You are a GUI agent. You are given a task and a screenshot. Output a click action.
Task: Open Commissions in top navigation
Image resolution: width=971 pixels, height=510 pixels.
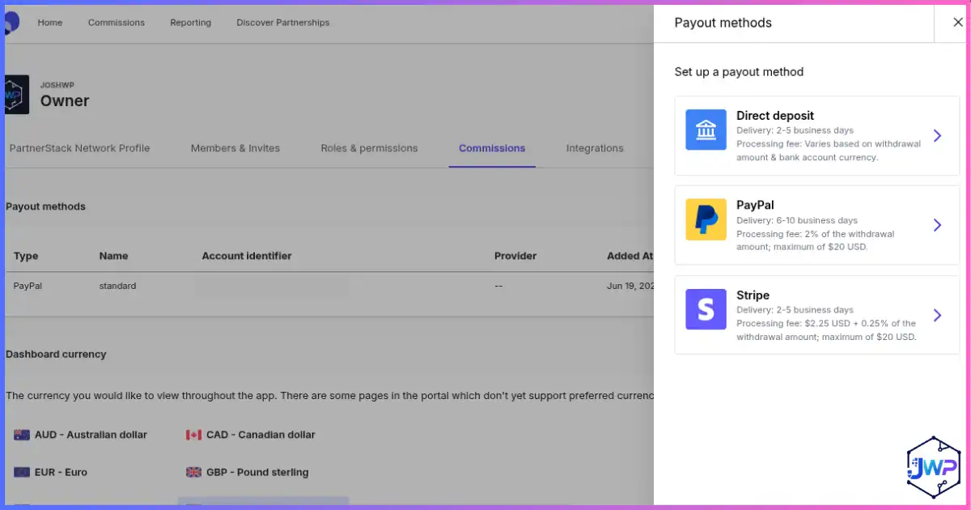tap(117, 23)
